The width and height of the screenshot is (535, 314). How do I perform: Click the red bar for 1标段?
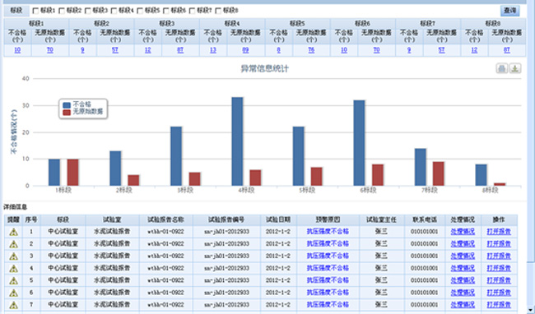72,173
